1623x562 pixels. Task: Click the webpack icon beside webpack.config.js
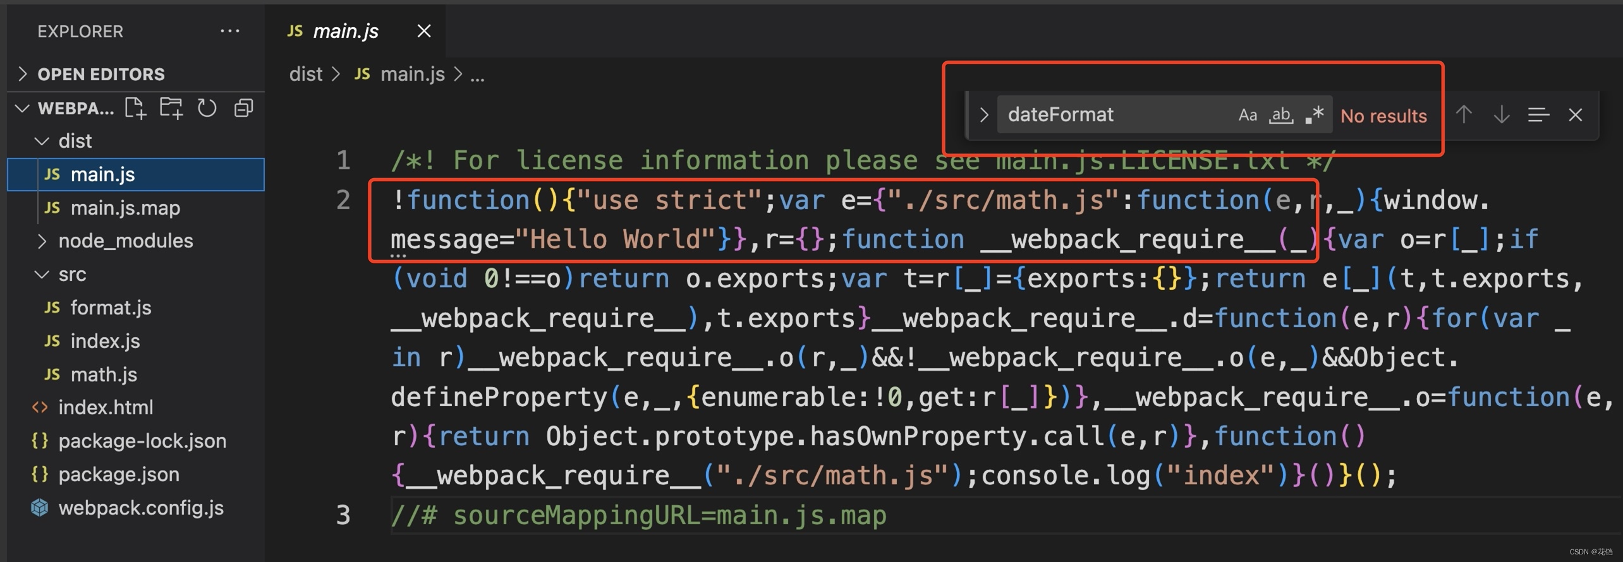(40, 508)
